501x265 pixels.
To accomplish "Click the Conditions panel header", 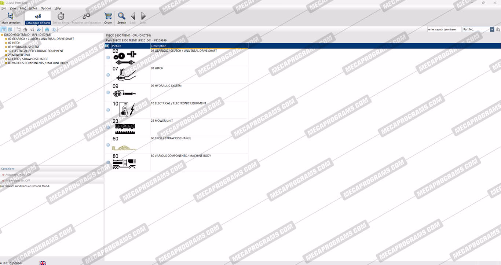I will tap(52, 169).
